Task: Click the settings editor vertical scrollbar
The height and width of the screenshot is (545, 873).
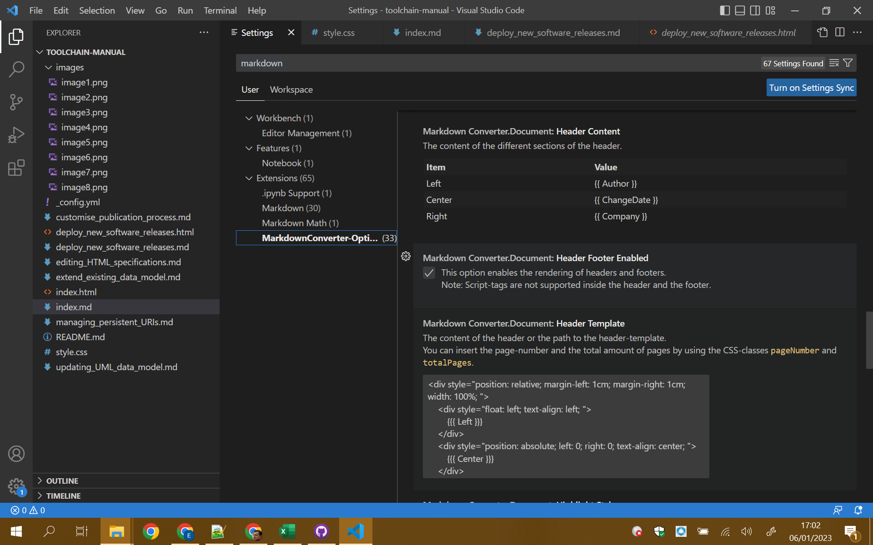Action: pos(869,340)
